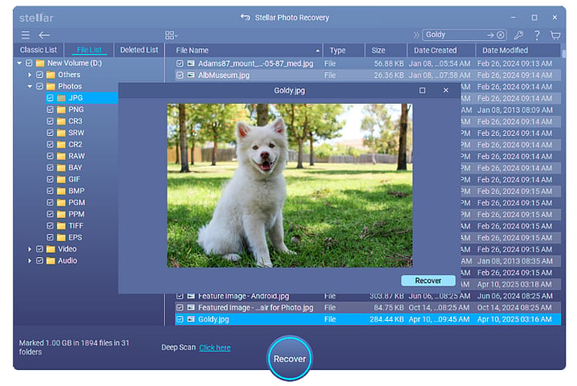Select the JPG tree item label

[x=76, y=98]
